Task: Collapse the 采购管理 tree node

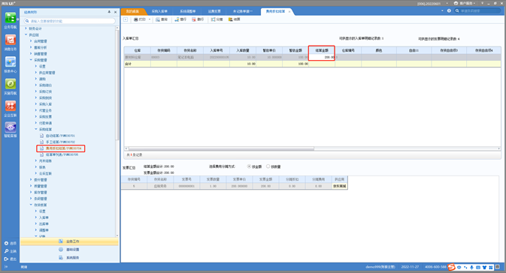Action: pyautogui.click(x=31, y=60)
